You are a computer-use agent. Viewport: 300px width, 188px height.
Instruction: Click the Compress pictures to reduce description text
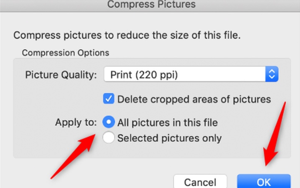[127, 36]
